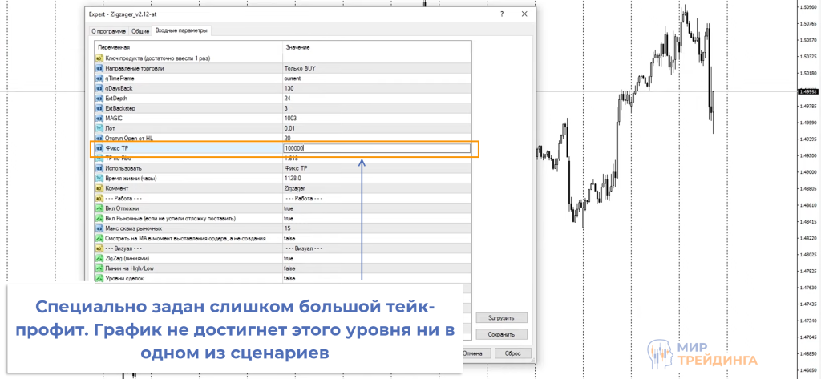The width and height of the screenshot is (821, 379).
Task: Toggle 'ZigZag (линиями)' true value
Action: coord(289,258)
